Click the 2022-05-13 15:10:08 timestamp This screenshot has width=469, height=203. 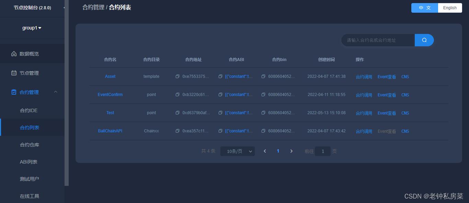[x=327, y=113]
